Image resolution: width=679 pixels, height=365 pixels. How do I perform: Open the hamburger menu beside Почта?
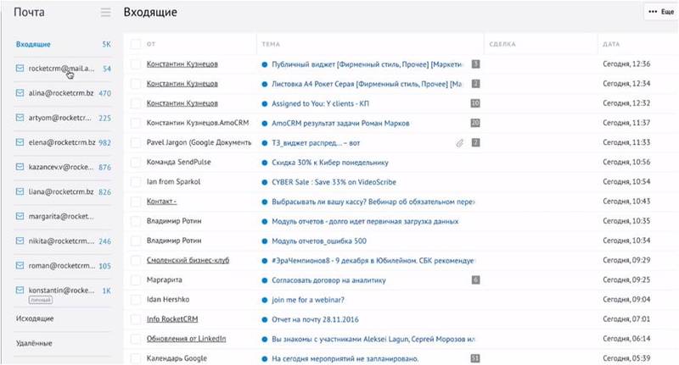tap(105, 13)
